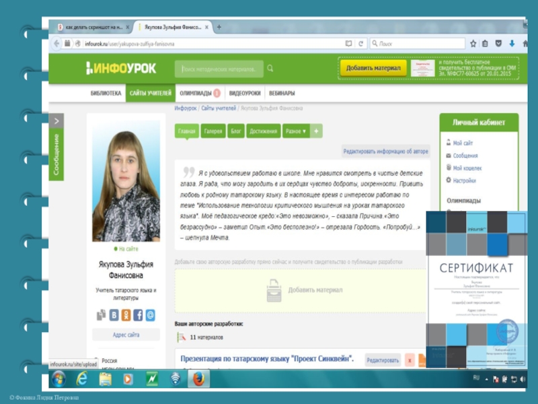Open Сайты учителей breadcrumb link
Viewport: 538px width, 404px height.
click(219, 108)
